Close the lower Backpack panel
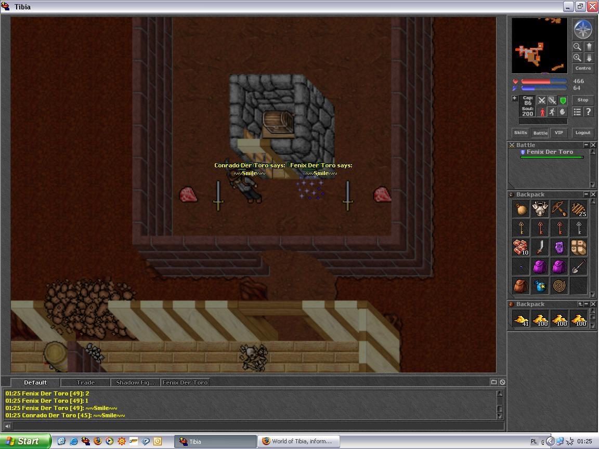The width and height of the screenshot is (599, 449). tap(593, 305)
